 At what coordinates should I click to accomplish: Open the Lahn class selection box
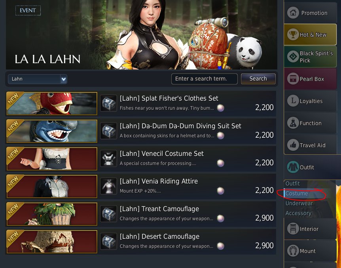tap(38, 79)
